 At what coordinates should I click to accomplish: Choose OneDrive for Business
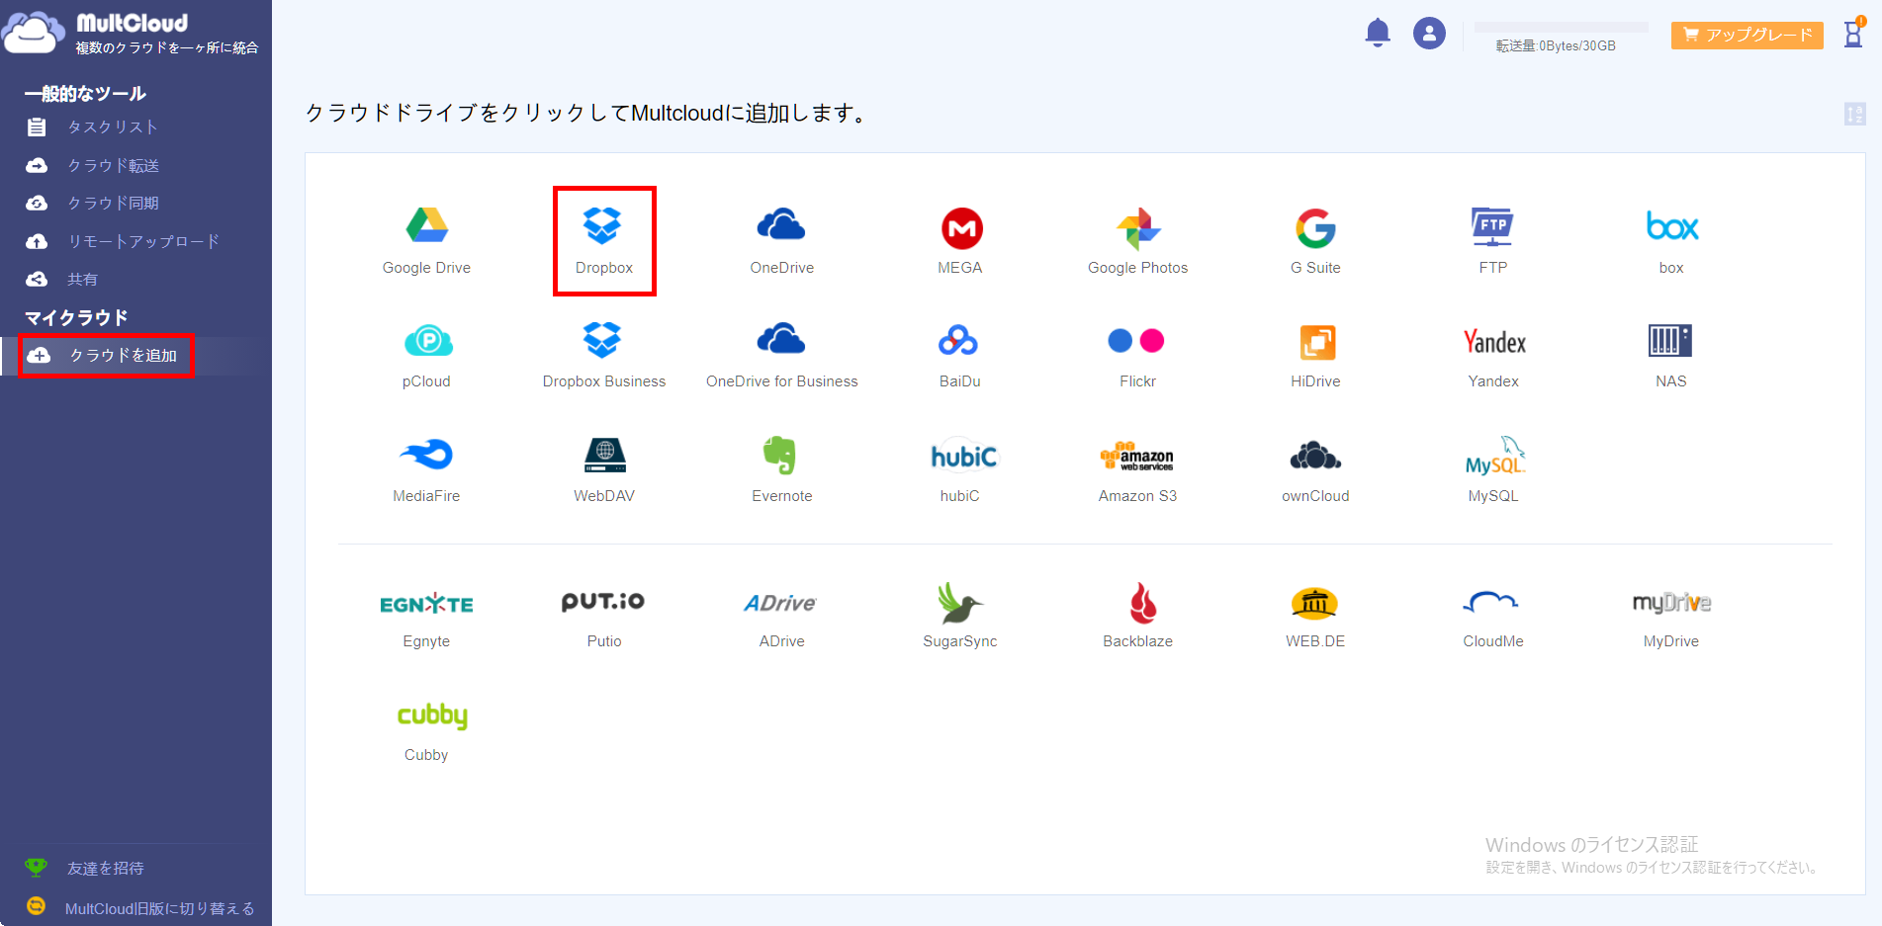(781, 354)
